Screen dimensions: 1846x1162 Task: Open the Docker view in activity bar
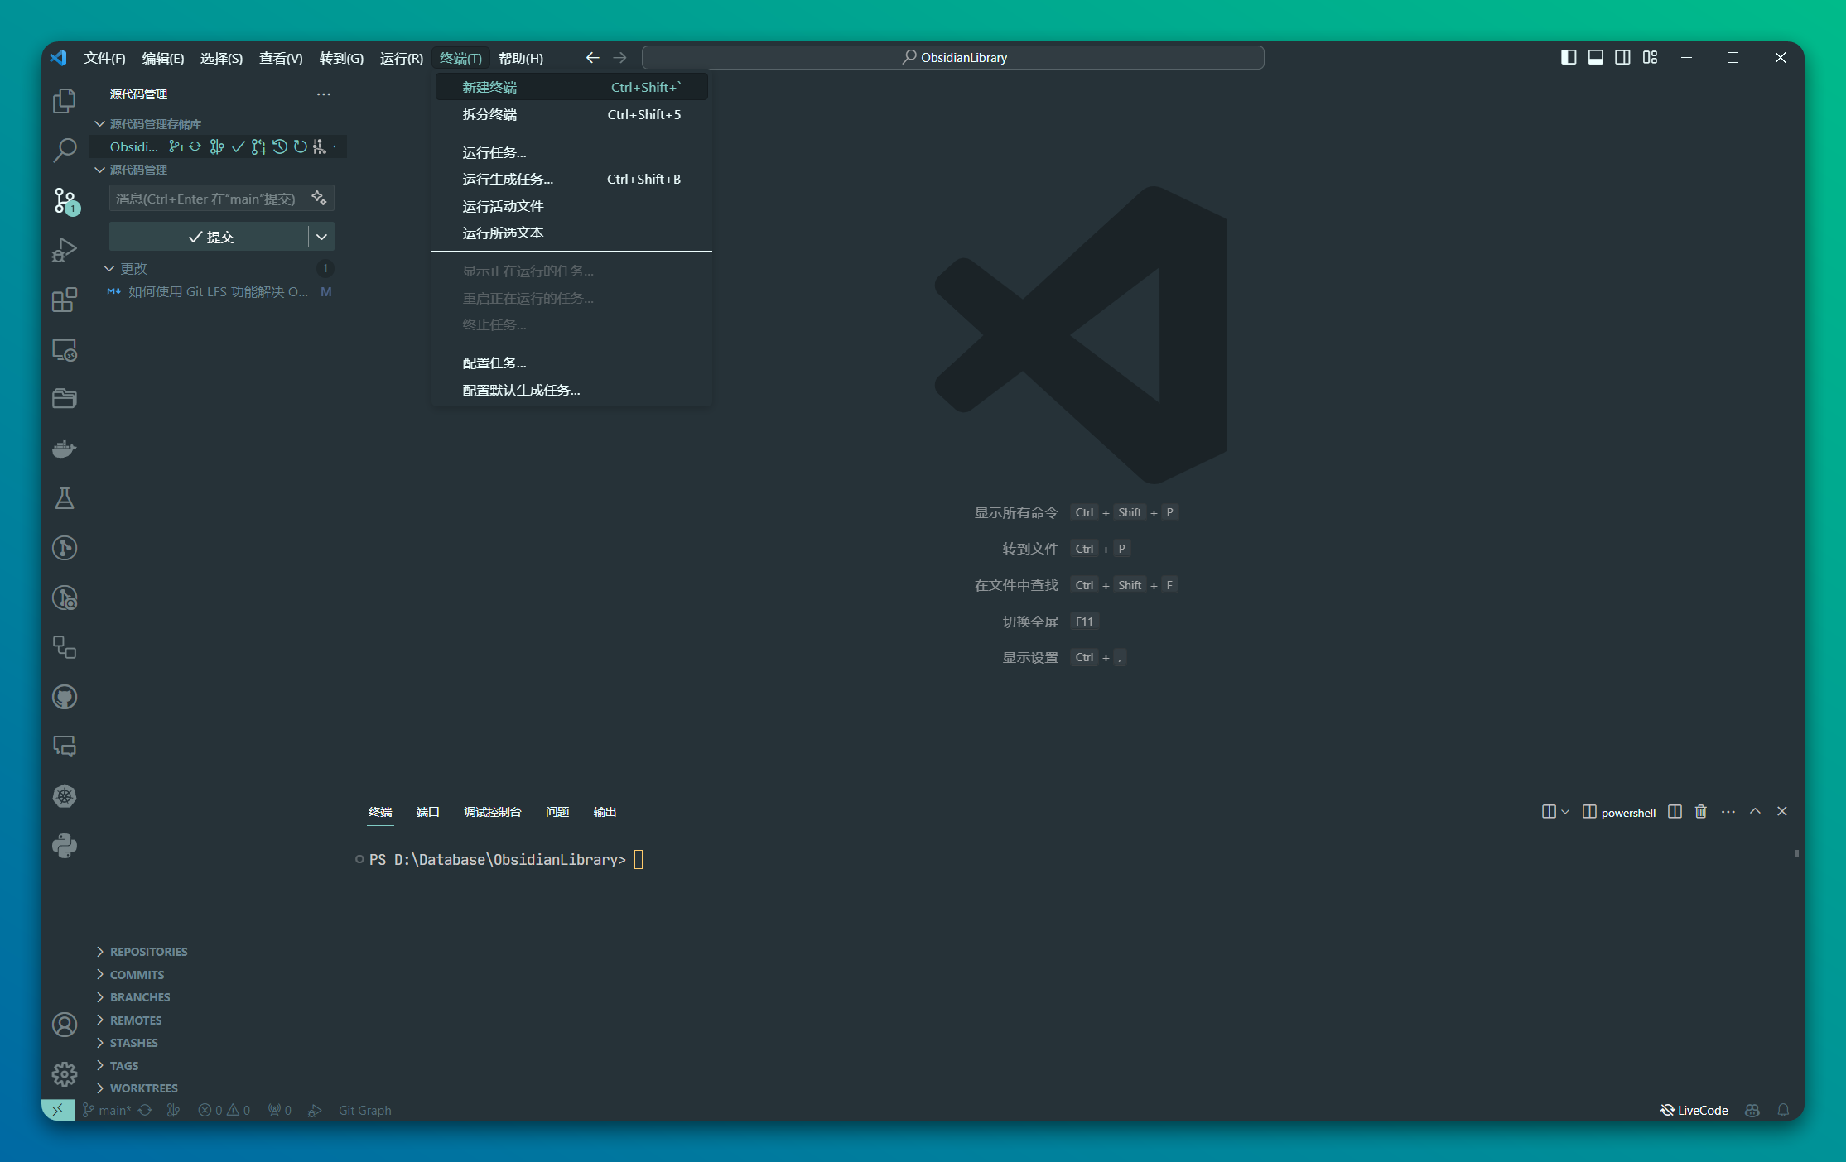(x=65, y=449)
